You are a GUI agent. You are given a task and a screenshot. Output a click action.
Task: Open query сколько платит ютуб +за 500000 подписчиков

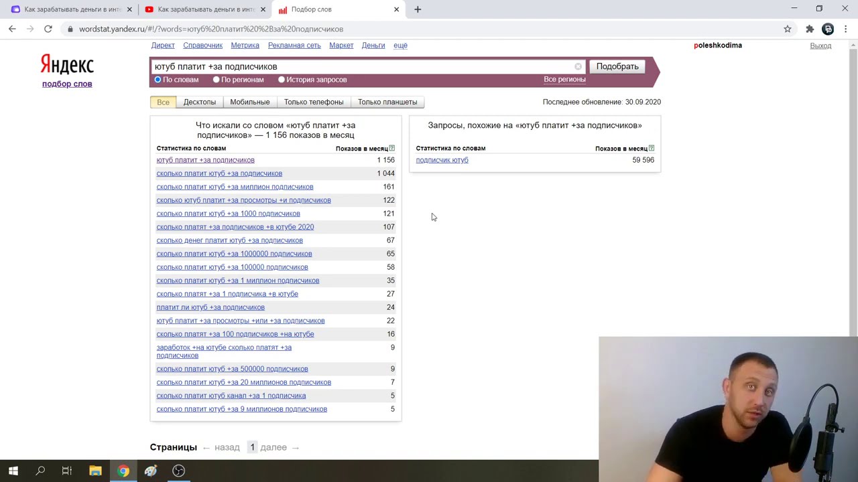click(232, 369)
